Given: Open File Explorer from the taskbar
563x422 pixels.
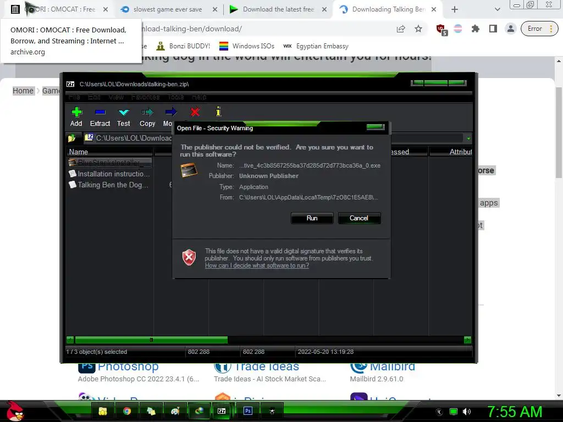Looking at the screenshot, I should point(103,411).
